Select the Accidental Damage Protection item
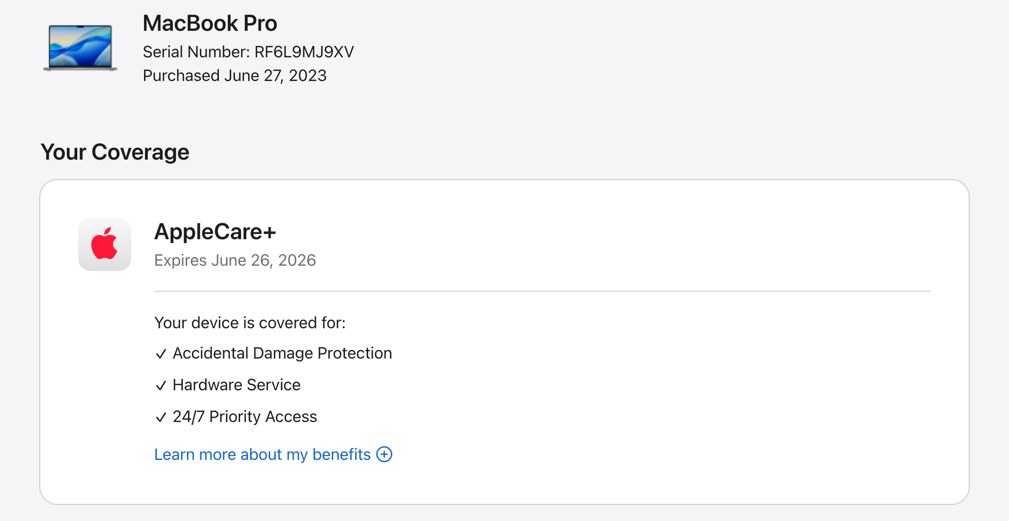1009x521 pixels. coord(282,354)
